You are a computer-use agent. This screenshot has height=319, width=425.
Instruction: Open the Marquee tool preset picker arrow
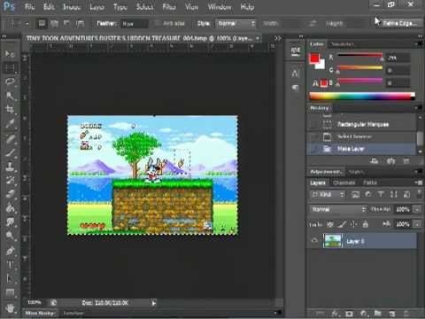[27, 24]
